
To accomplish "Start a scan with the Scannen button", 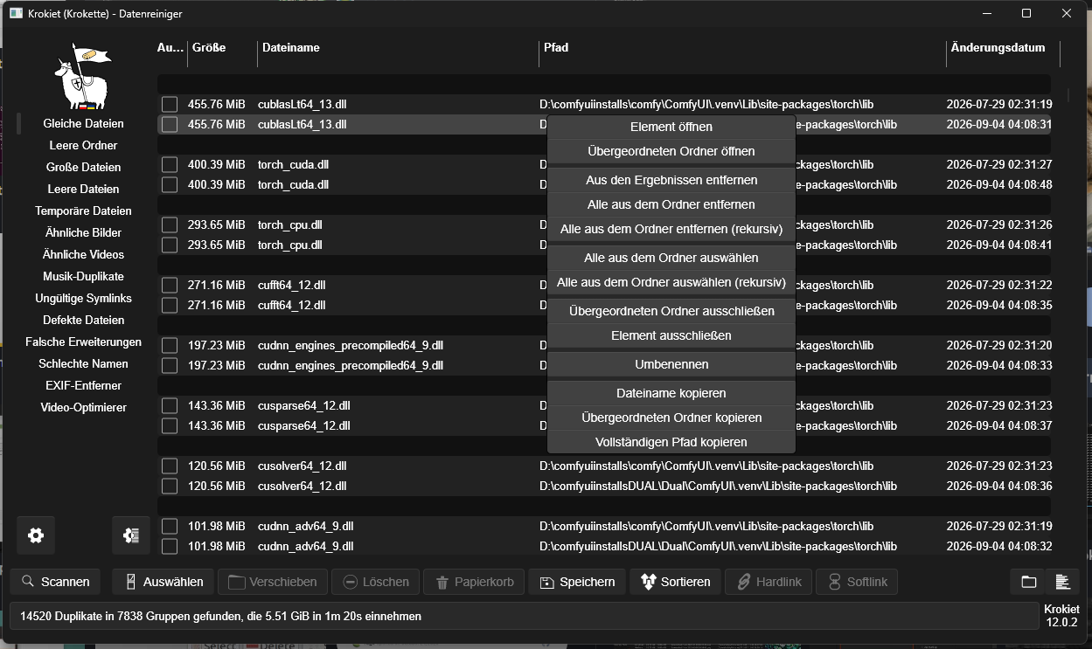I will (x=56, y=582).
